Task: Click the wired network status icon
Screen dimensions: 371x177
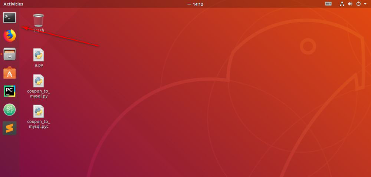Action: click(342, 4)
